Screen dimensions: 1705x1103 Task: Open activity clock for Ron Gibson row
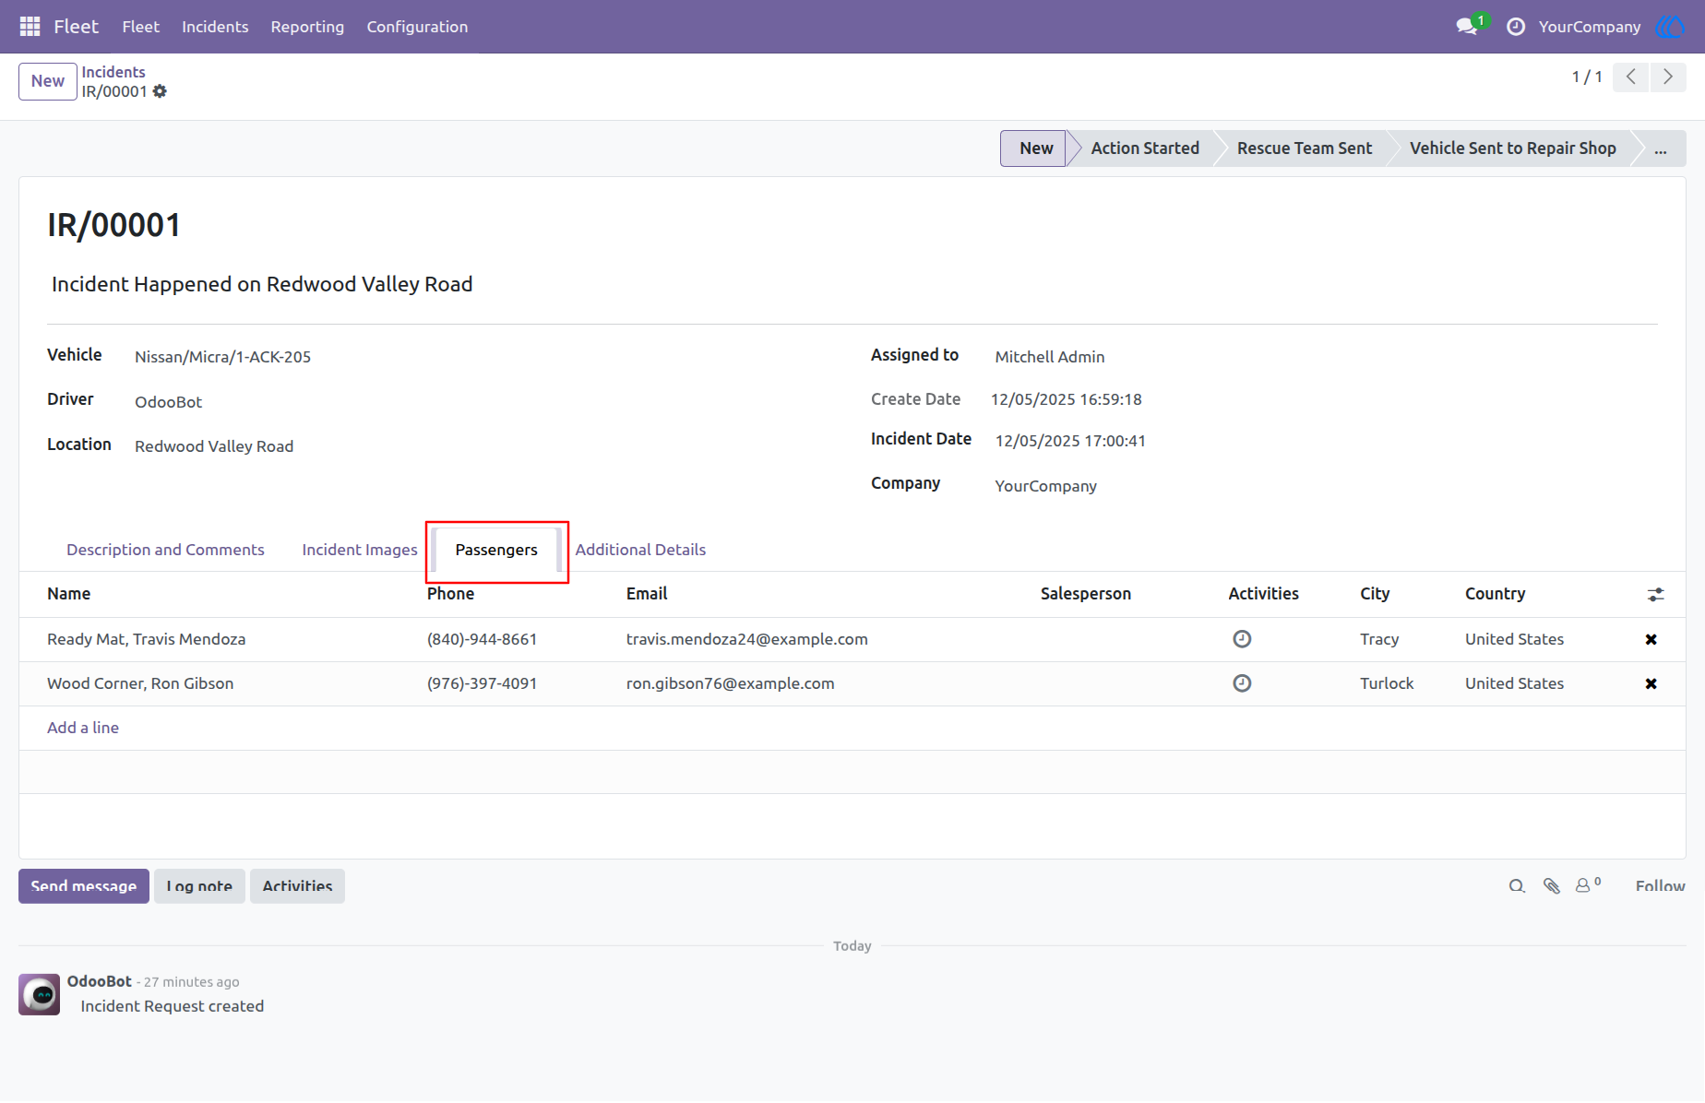1242,683
